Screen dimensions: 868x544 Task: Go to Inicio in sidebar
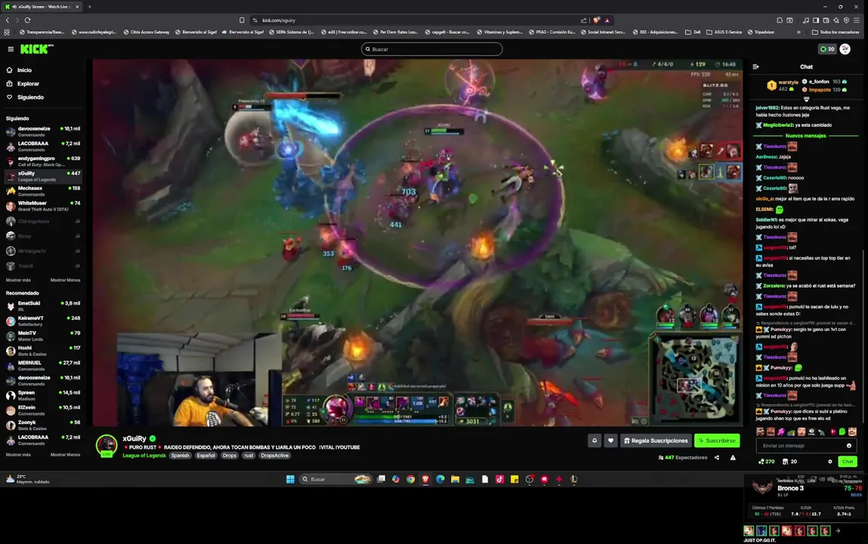(x=24, y=70)
